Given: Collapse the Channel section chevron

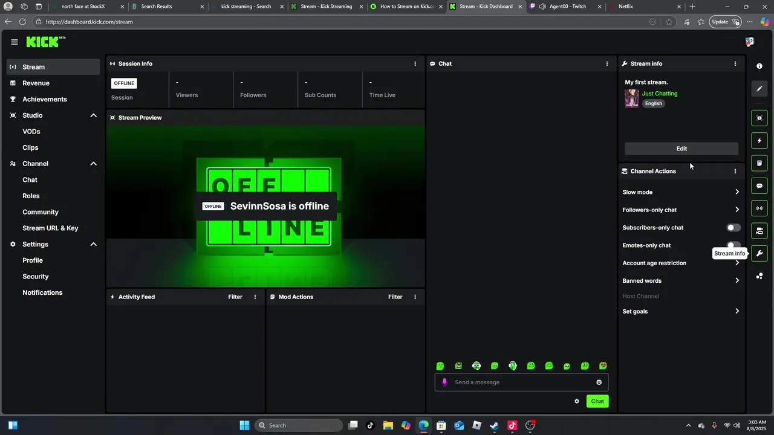Looking at the screenshot, I should click(94, 164).
